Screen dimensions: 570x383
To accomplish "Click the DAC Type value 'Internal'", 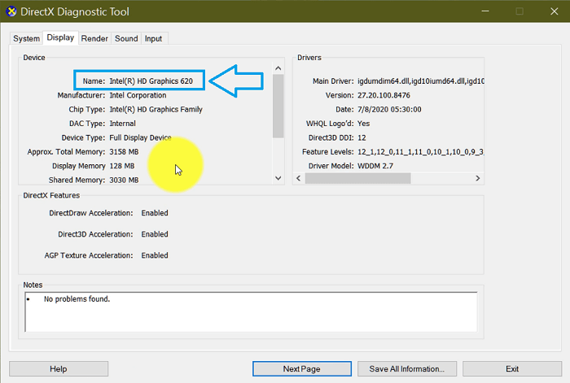I will (122, 124).
